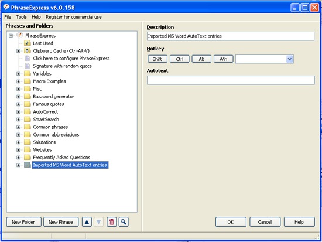
Task: Click the Macro Examples folder icon
Action: tap(28, 81)
